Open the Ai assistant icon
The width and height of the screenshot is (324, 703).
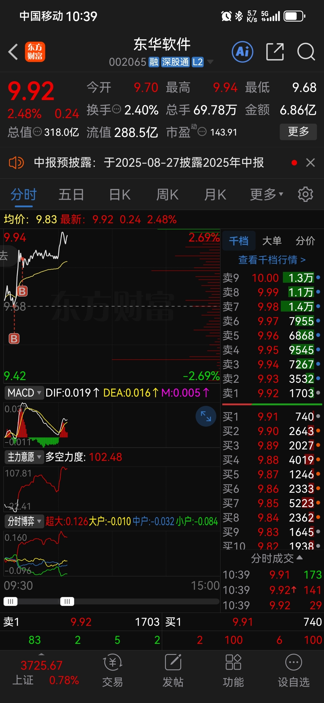pos(242,52)
